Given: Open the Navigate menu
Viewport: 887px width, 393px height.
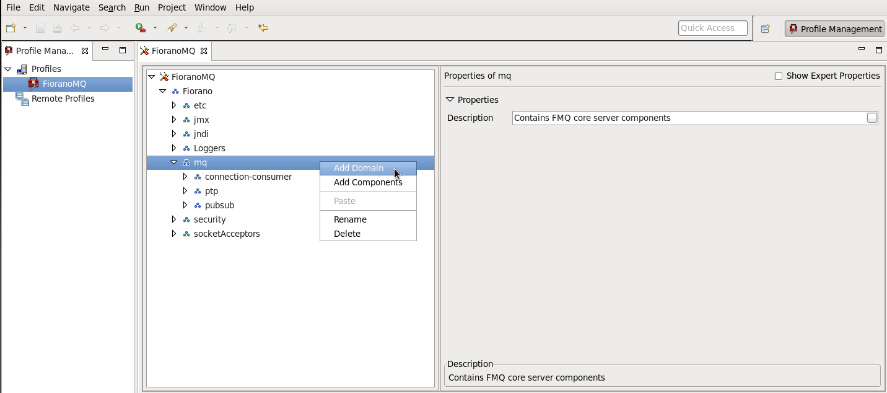Looking at the screenshot, I should (71, 7).
